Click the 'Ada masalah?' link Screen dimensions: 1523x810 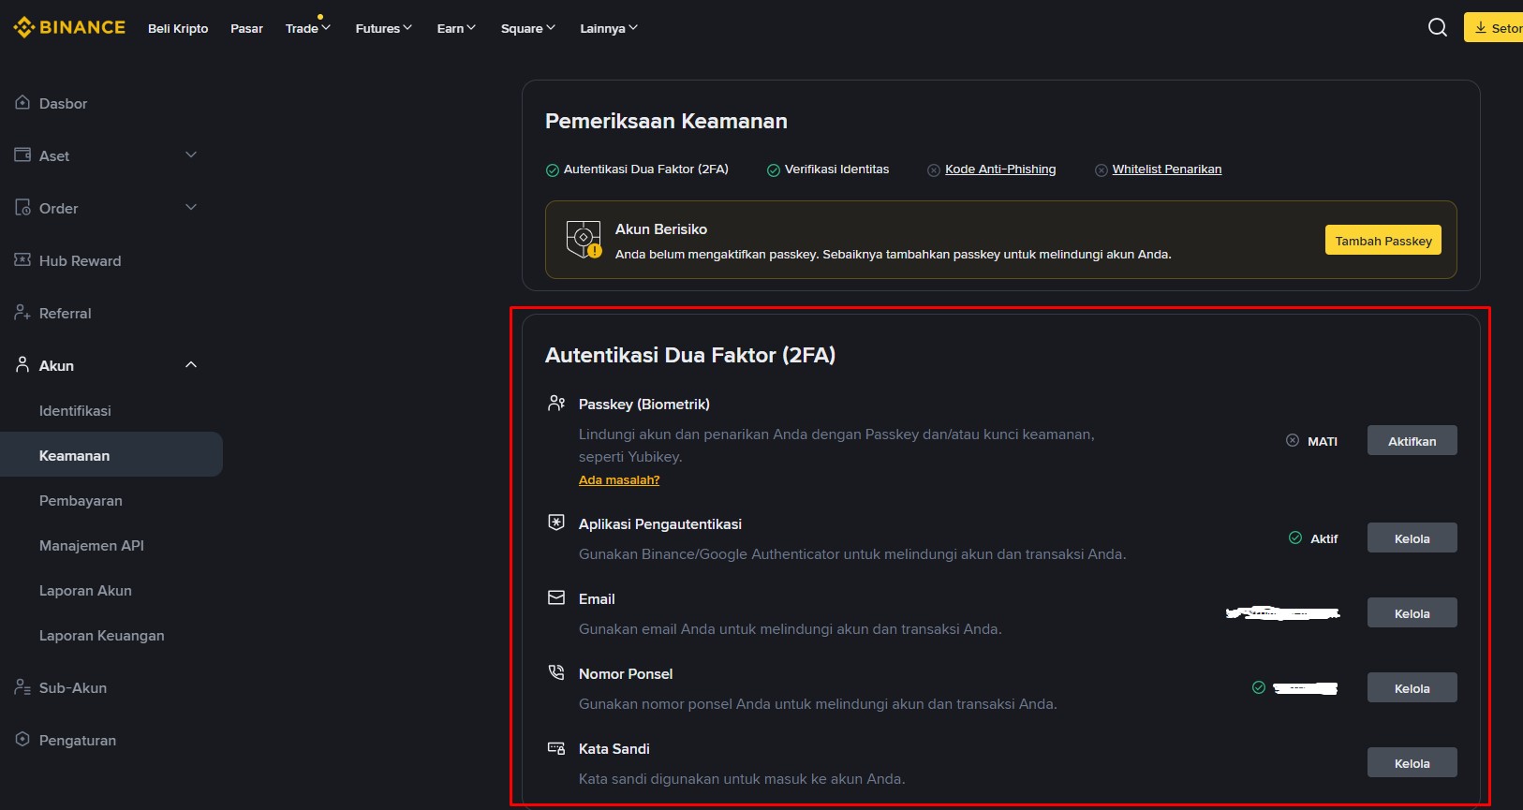(619, 479)
